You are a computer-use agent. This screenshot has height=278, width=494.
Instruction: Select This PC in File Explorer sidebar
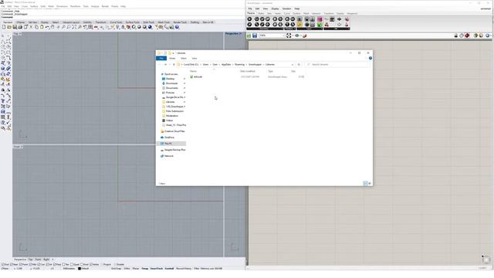pyautogui.click(x=172, y=144)
